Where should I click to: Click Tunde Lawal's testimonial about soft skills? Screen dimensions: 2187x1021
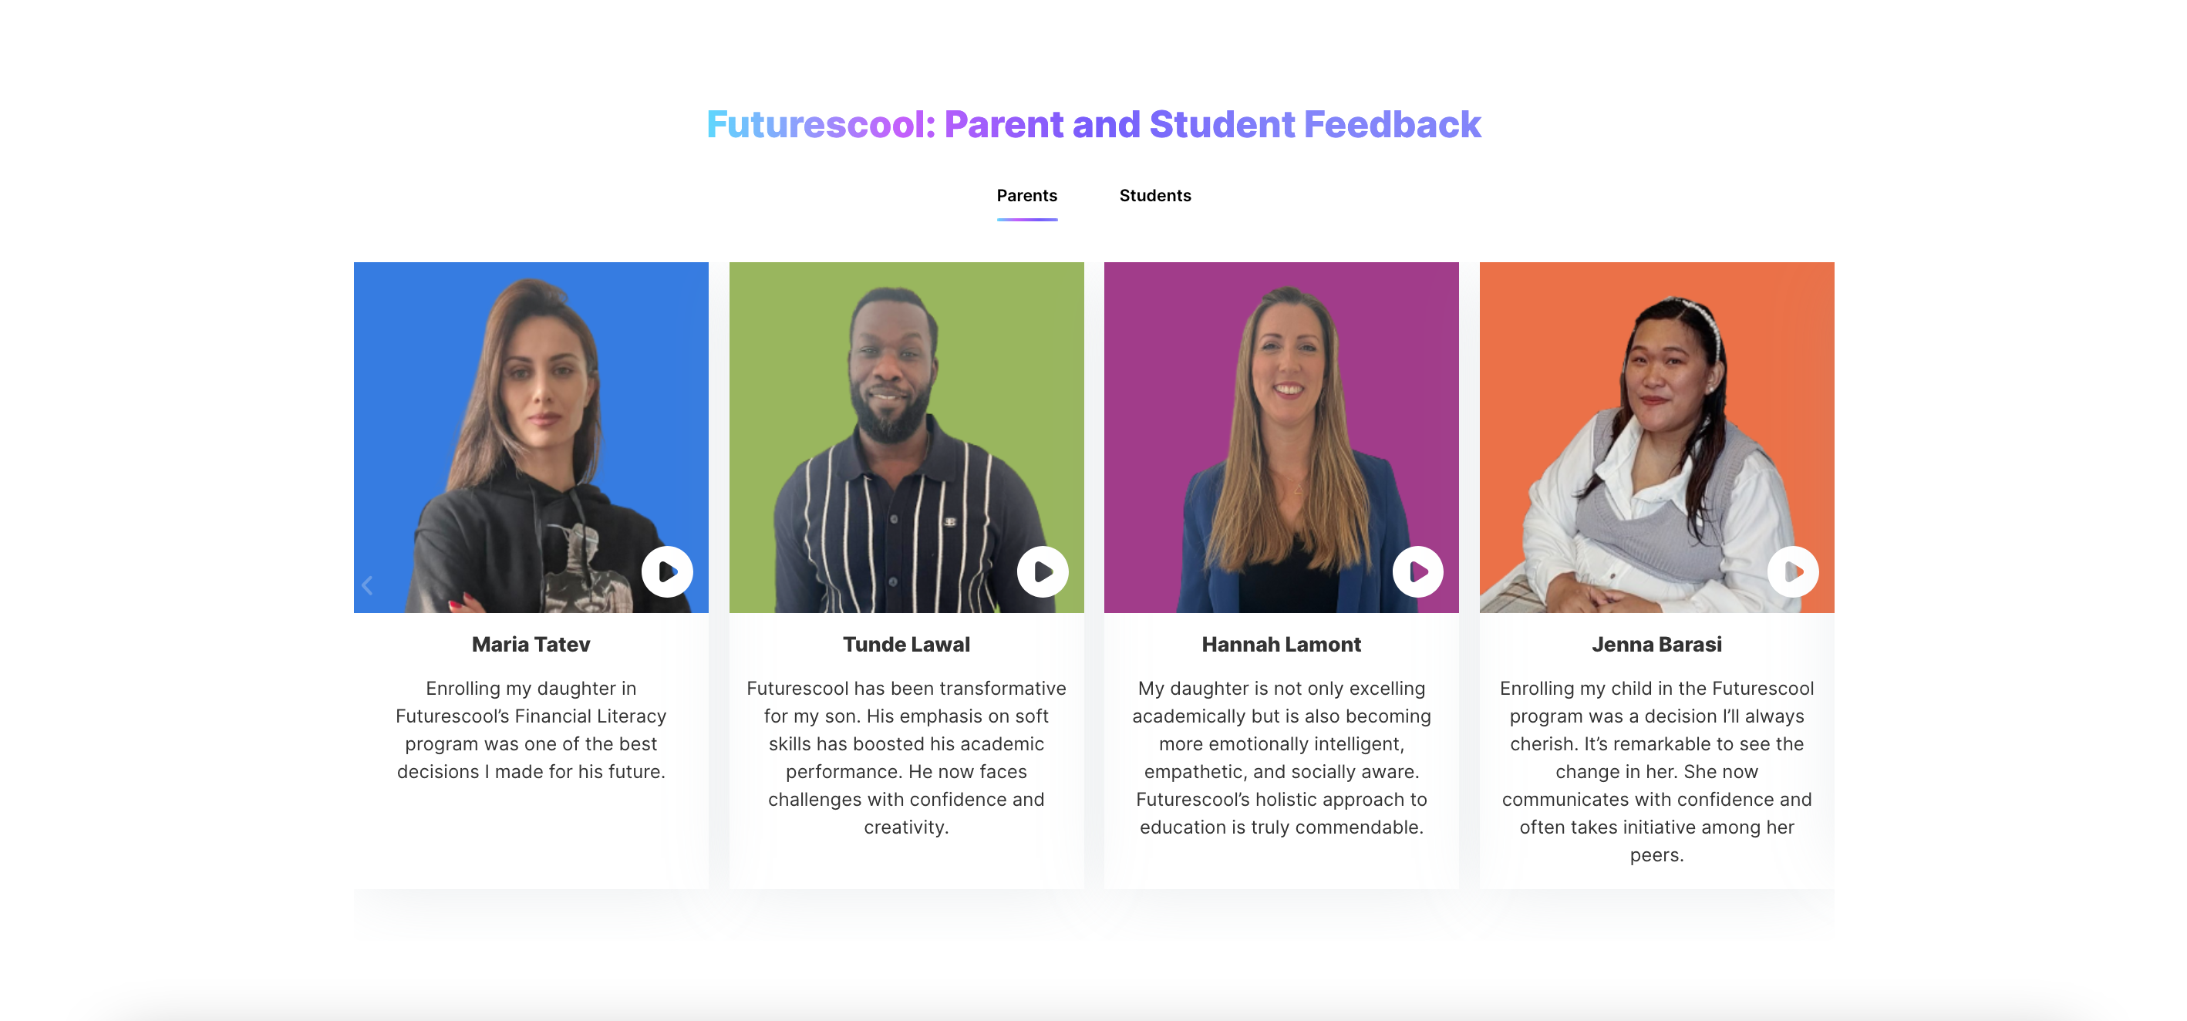[906, 757]
